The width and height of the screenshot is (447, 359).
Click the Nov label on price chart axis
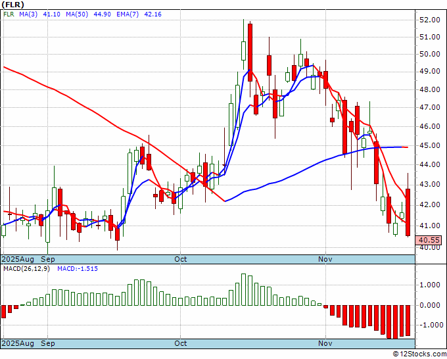click(325, 259)
